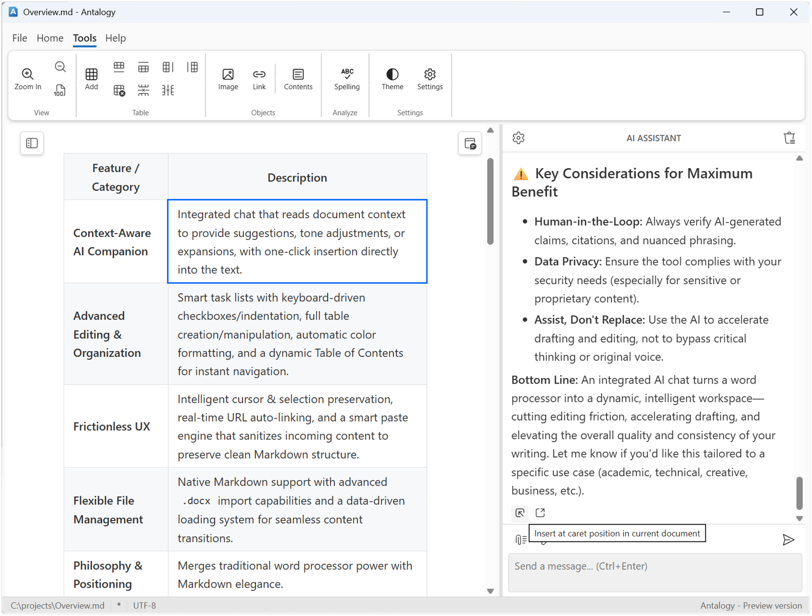Clear the AI Assistant conversation
Screen dimensions: 812x616
point(789,138)
